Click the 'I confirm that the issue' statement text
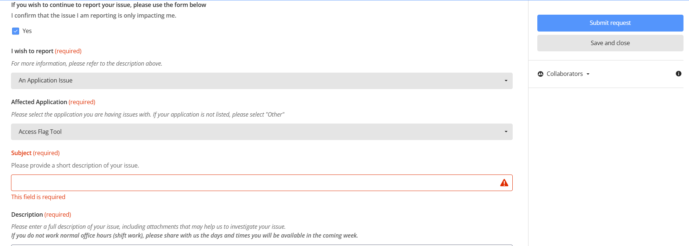The width and height of the screenshot is (689, 246). pyautogui.click(x=94, y=15)
